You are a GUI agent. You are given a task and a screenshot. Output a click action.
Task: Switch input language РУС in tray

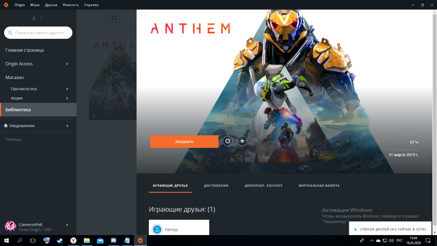(x=400, y=241)
